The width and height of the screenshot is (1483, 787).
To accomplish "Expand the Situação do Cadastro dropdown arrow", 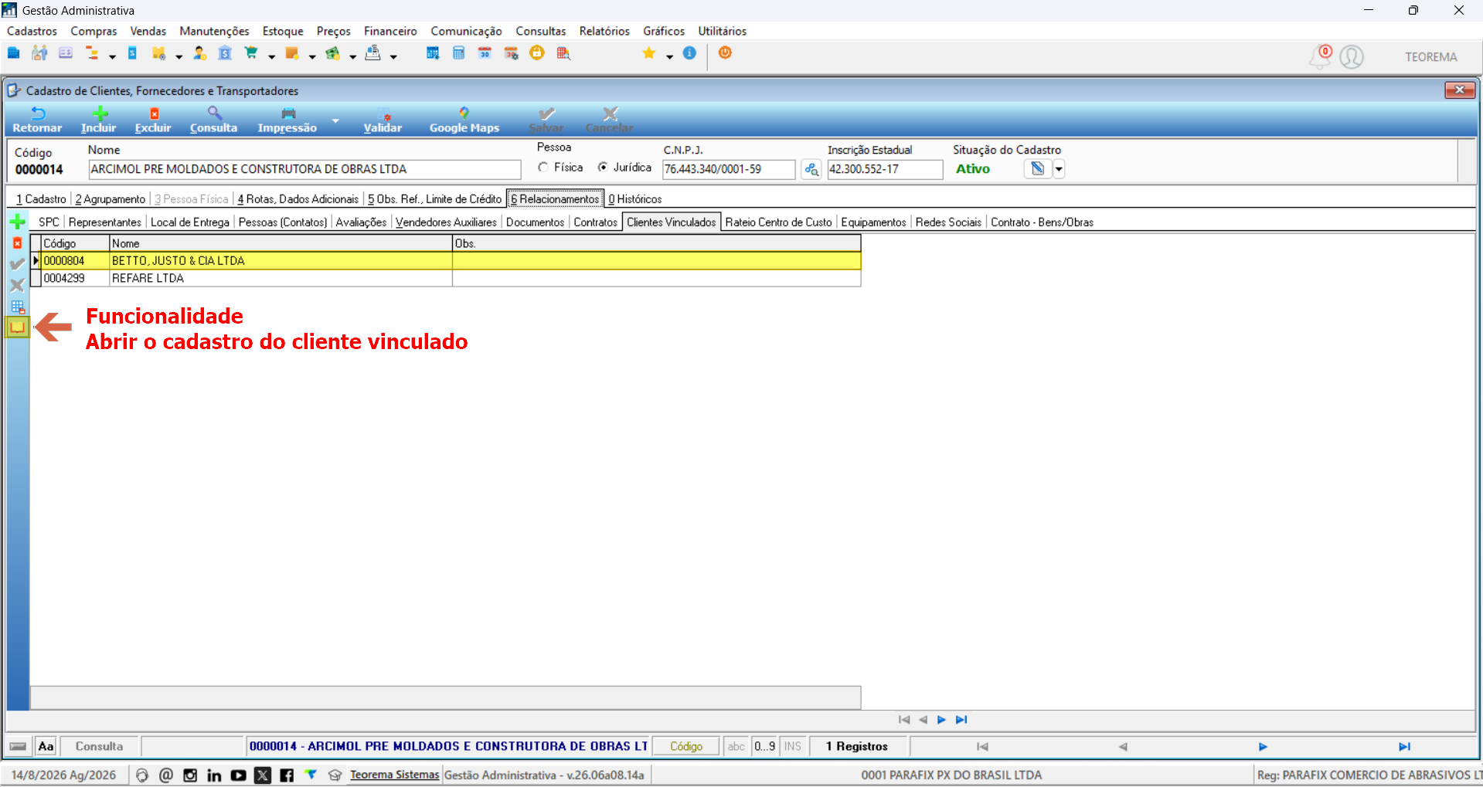I will point(1059,169).
